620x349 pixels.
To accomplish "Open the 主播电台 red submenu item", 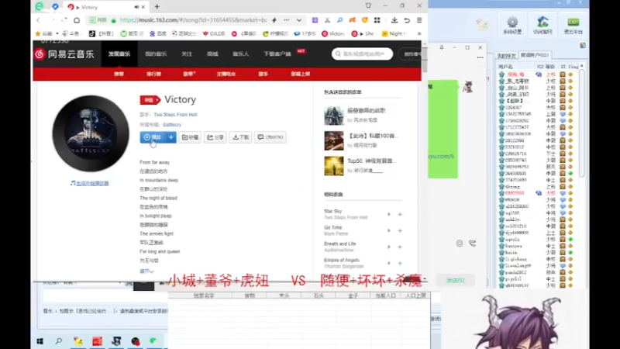I will coord(226,74).
